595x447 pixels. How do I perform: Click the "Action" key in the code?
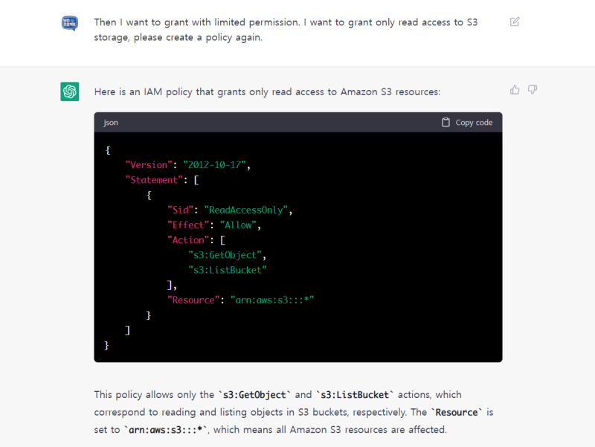(187, 239)
